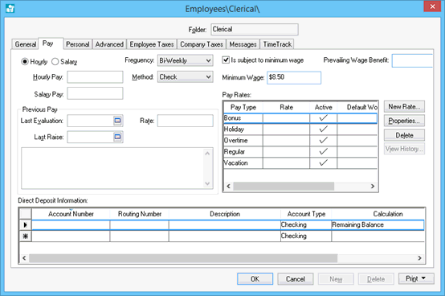Viewport: 445px width, 296px height.
Task: Click the application icon in the title bar
Action: tap(10, 9)
